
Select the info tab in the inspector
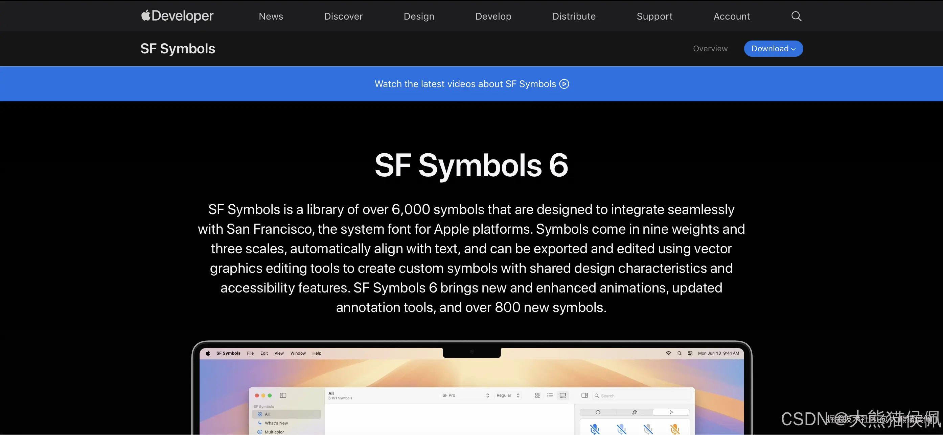(598, 412)
